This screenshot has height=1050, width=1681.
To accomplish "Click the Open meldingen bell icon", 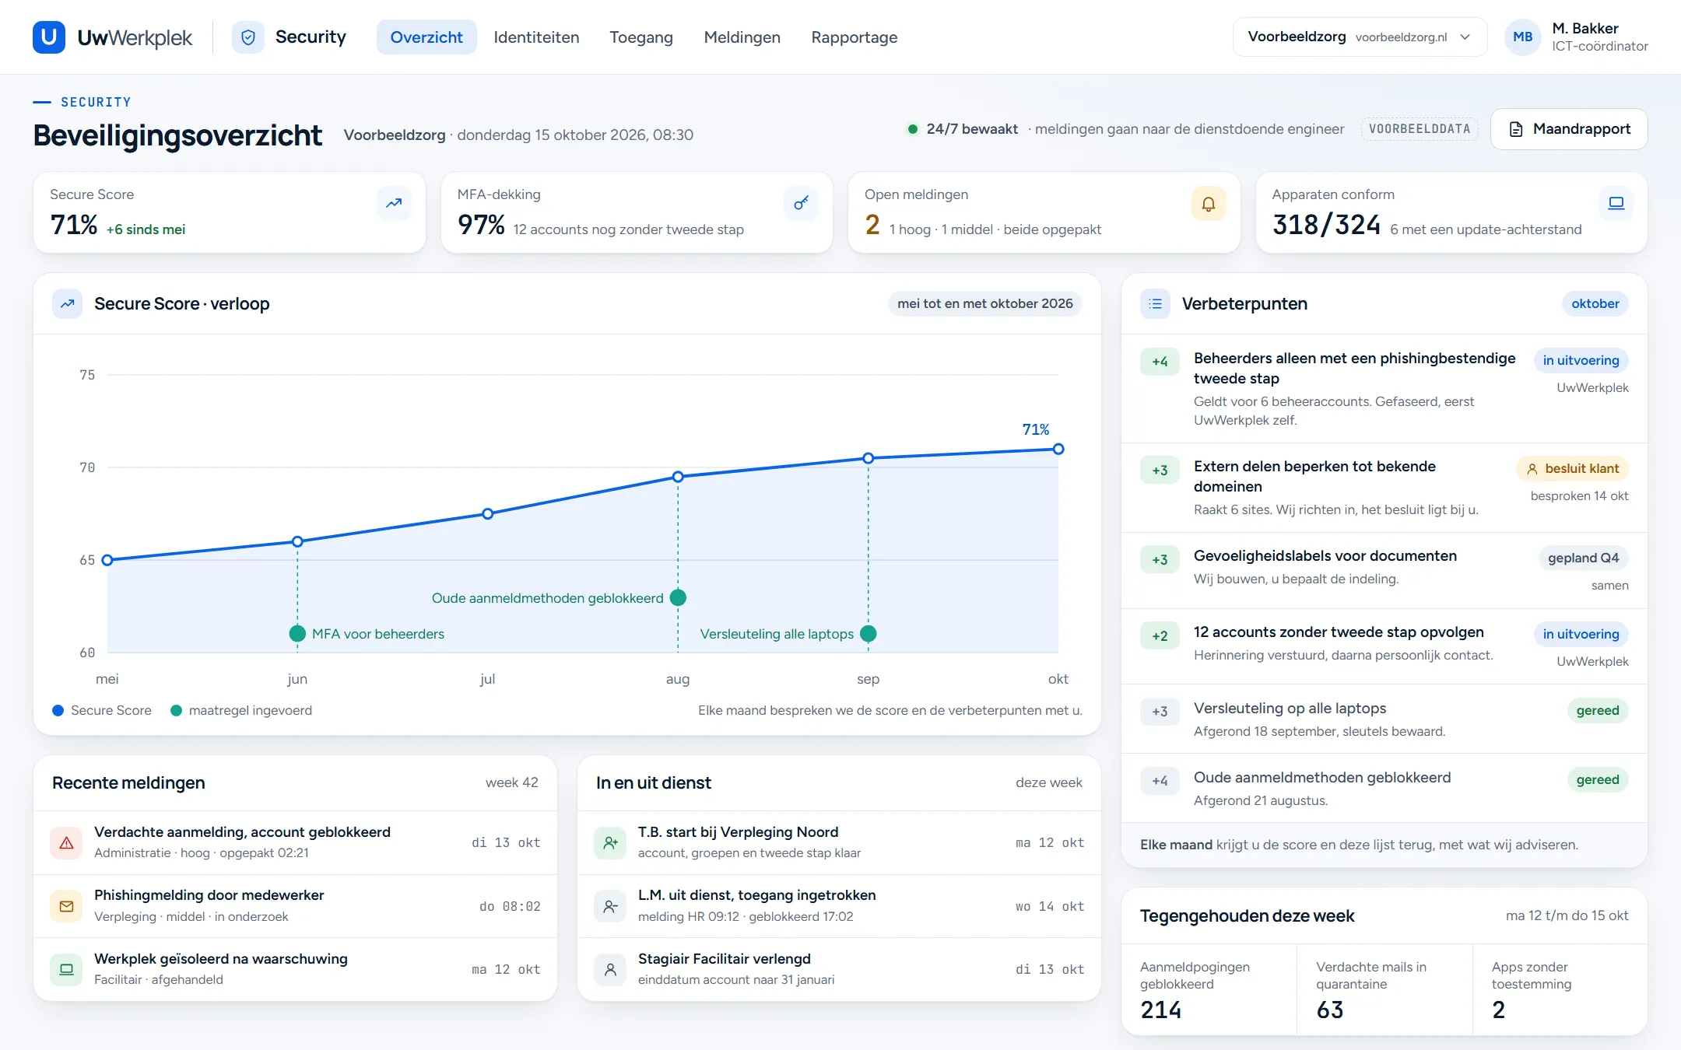I will point(1208,204).
